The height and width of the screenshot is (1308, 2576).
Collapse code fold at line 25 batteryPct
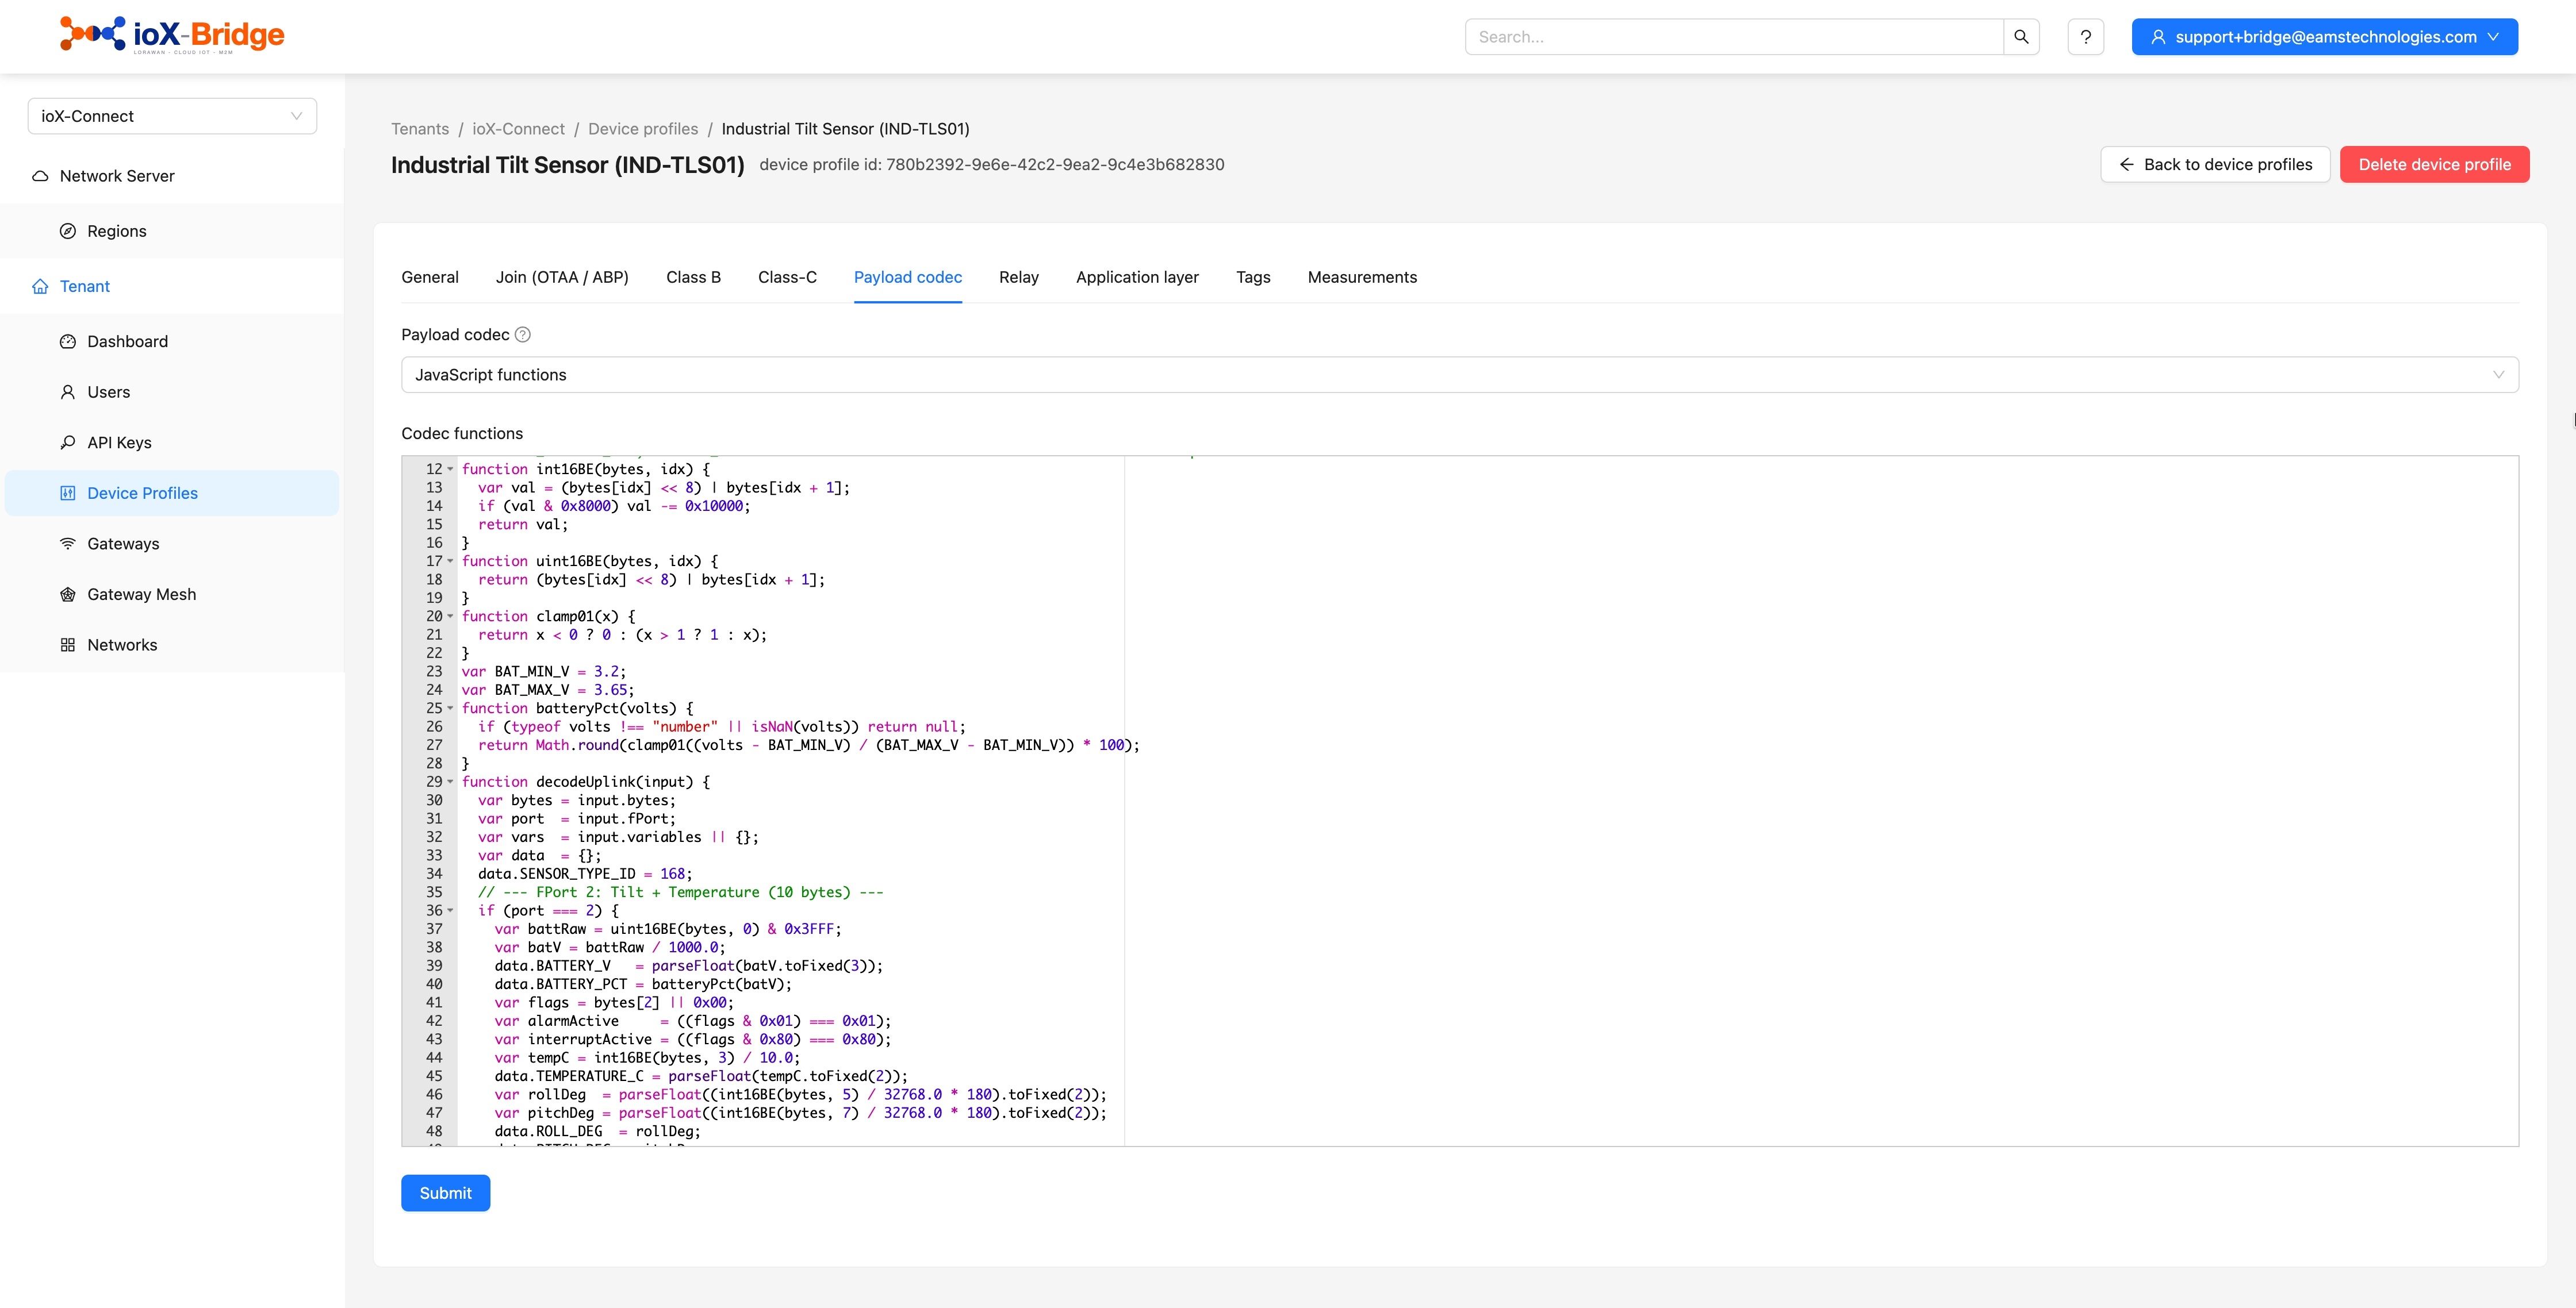(450, 709)
